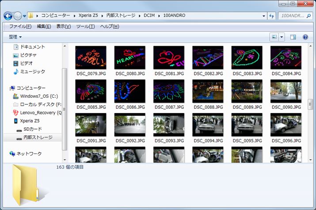The image size is (316, 210).
Task: Expand the 整理 dropdown menu
Action: (x=15, y=37)
